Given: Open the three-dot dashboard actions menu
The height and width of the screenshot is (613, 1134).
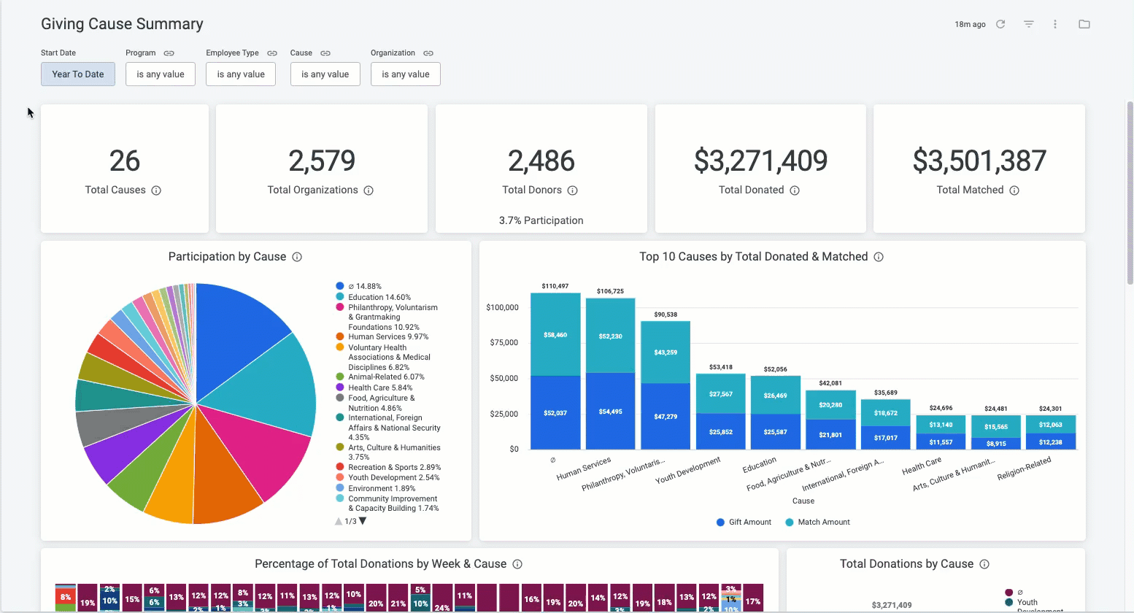Looking at the screenshot, I should [x=1055, y=24].
